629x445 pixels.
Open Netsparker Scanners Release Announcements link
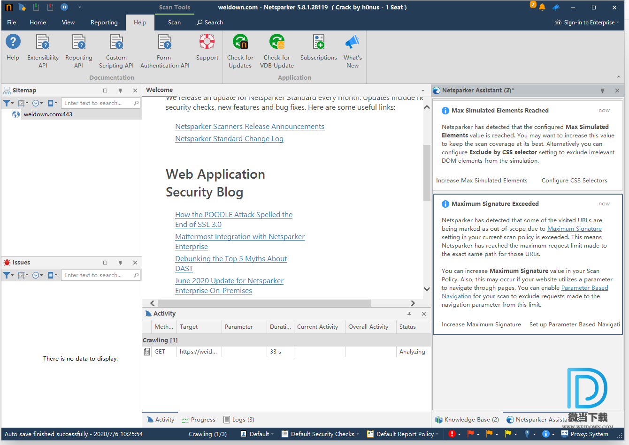[x=250, y=127]
